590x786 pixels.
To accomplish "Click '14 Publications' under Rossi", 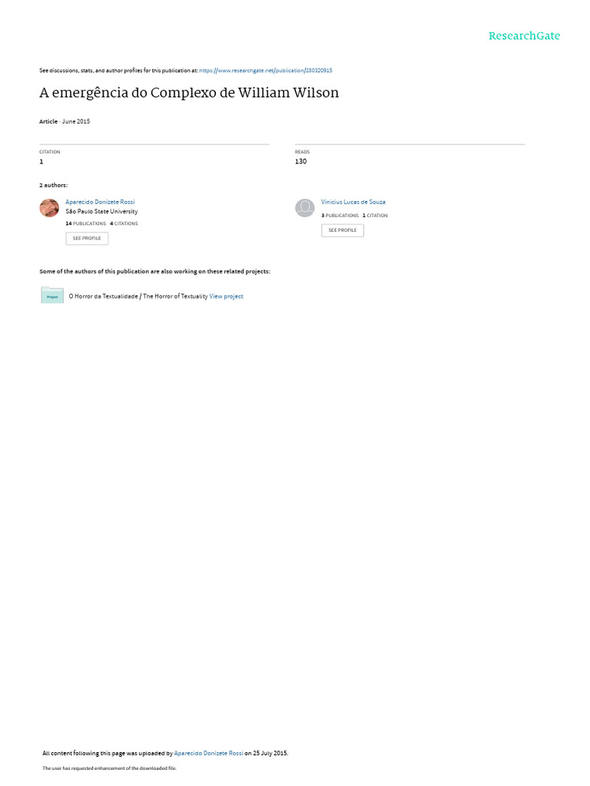I will click(x=86, y=223).
